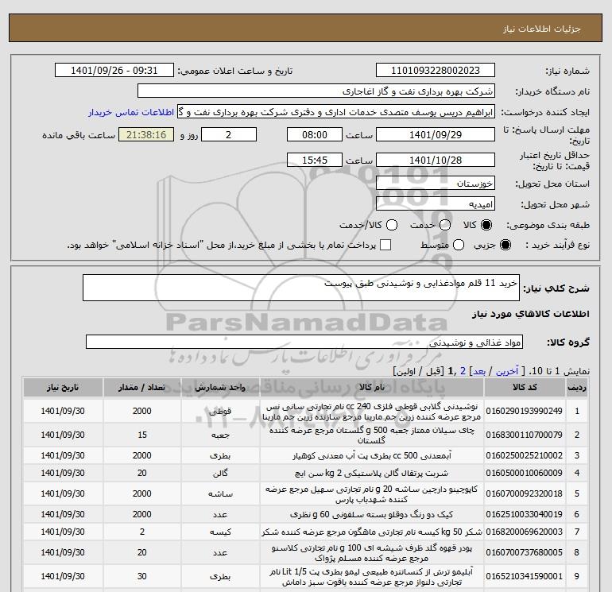Screen dimensions: 612x592
Task: Select the کالا radio button
Action: (x=486, y=225)
